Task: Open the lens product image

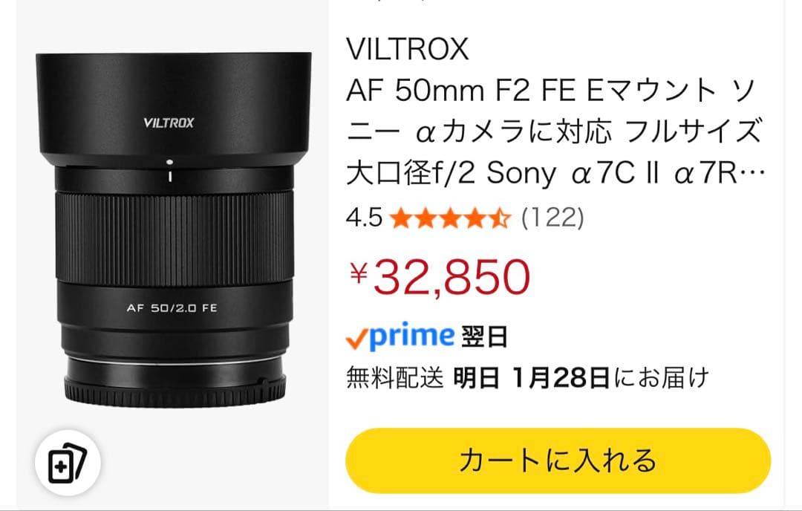Action: tap(173, 230)
